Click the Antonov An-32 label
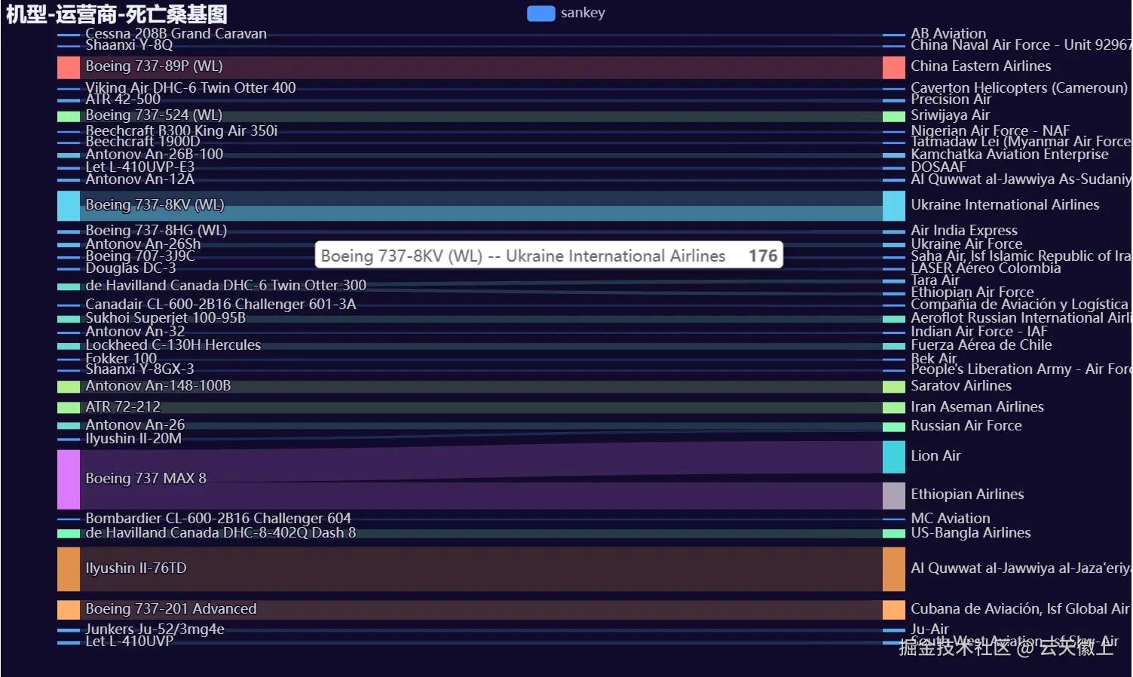This screenshot has width=1133, height=677. [x=135, y=332]
